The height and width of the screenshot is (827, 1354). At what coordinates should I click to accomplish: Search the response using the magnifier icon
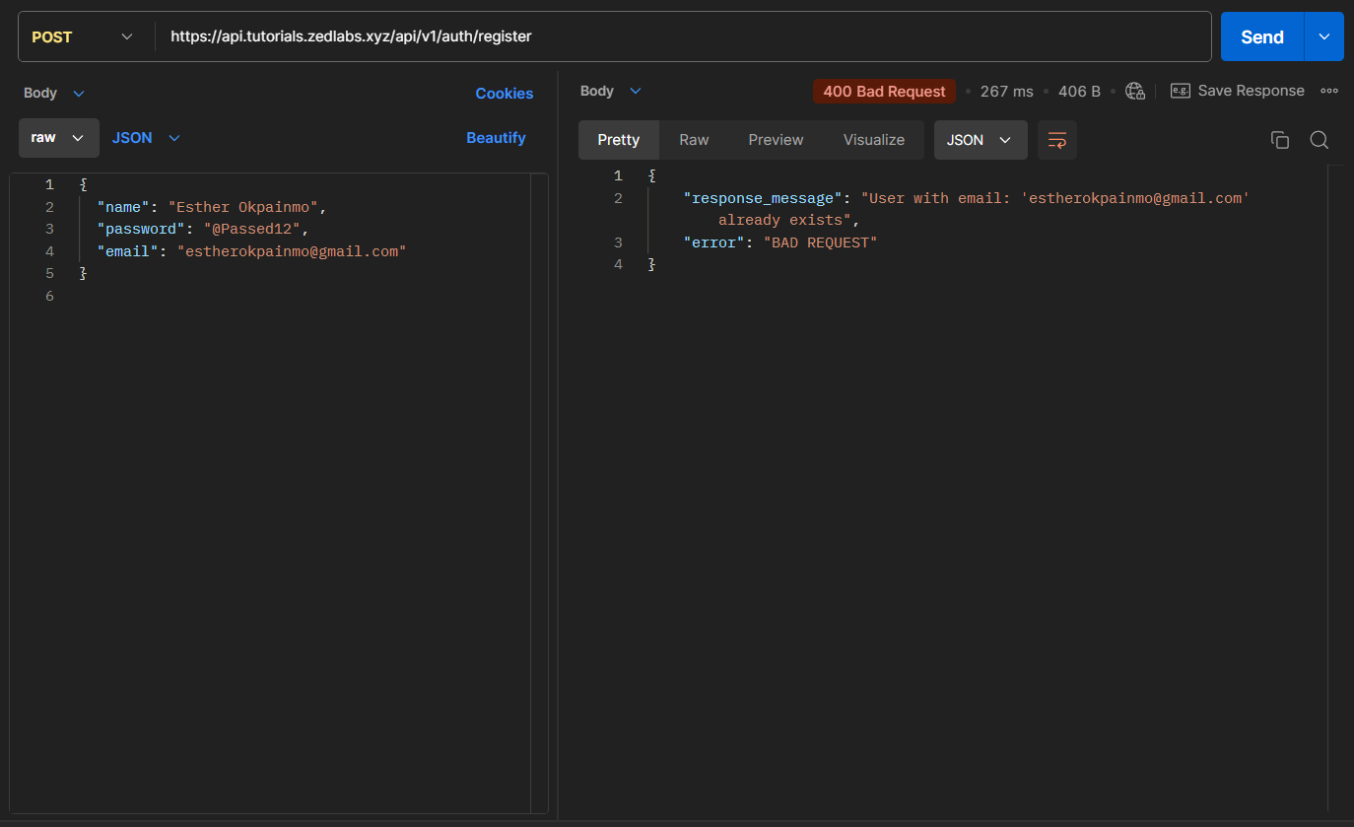point(1320,140)
